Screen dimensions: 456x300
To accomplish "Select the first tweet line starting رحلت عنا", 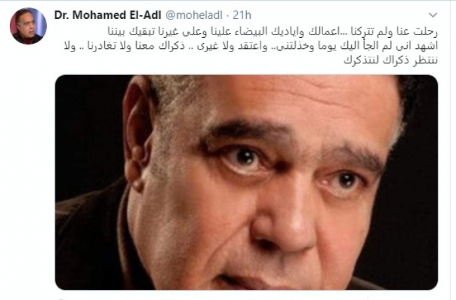I will (x=273, y=31).
